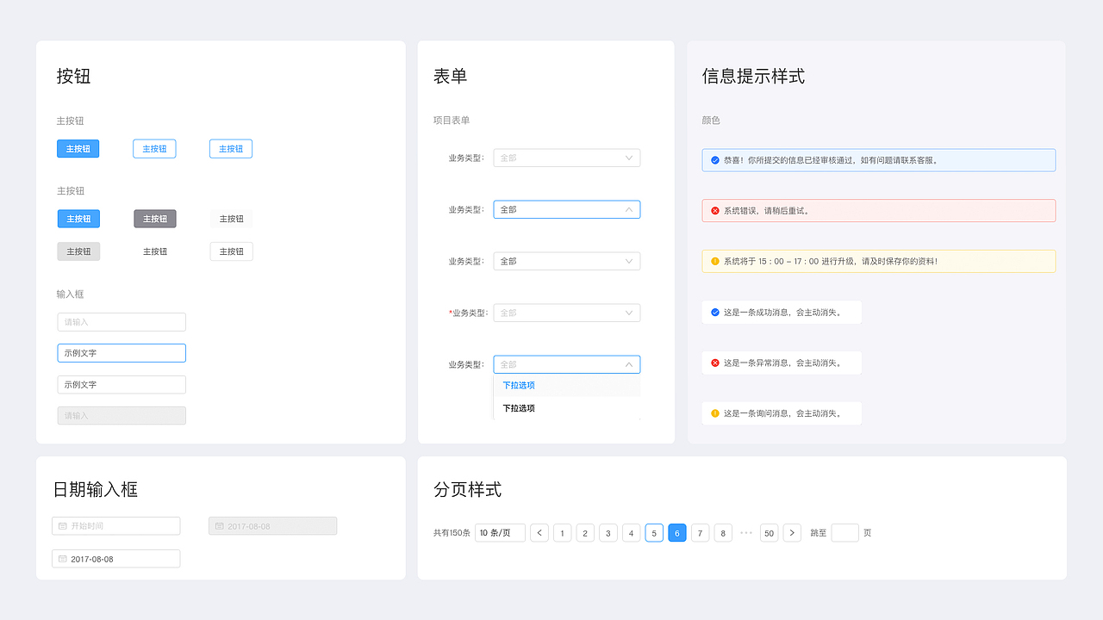The image size is (1103, 620).
Task: Click the red error icon beside 系统错误
Action: [715, 211]
